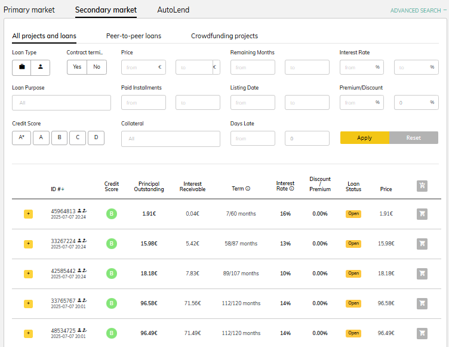Click the add-all-to-cart icon in table header
This screenshot has width=449, height=347.
click(x=422, y=186)
